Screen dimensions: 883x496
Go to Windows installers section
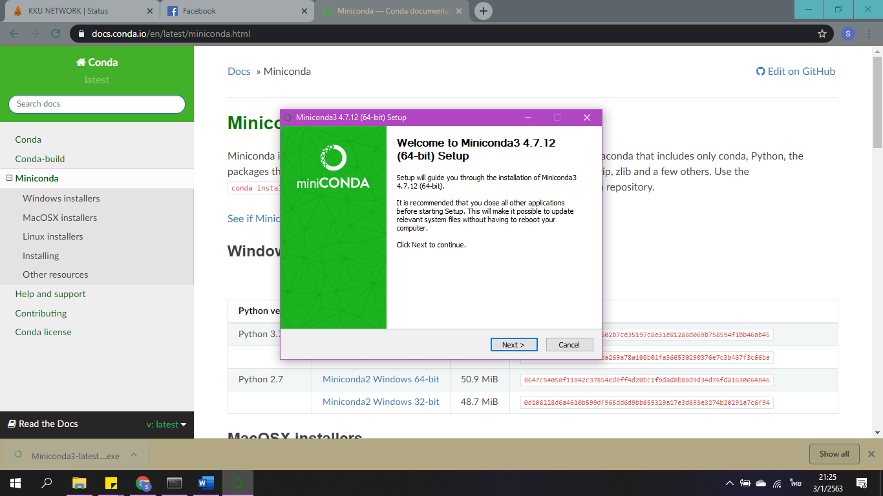click(61, 198)
